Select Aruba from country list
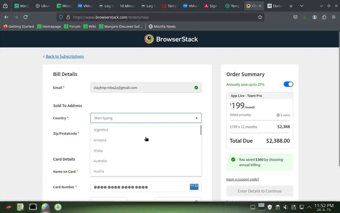The width and height of the screenshot is (340, 213). pos(145,150)
